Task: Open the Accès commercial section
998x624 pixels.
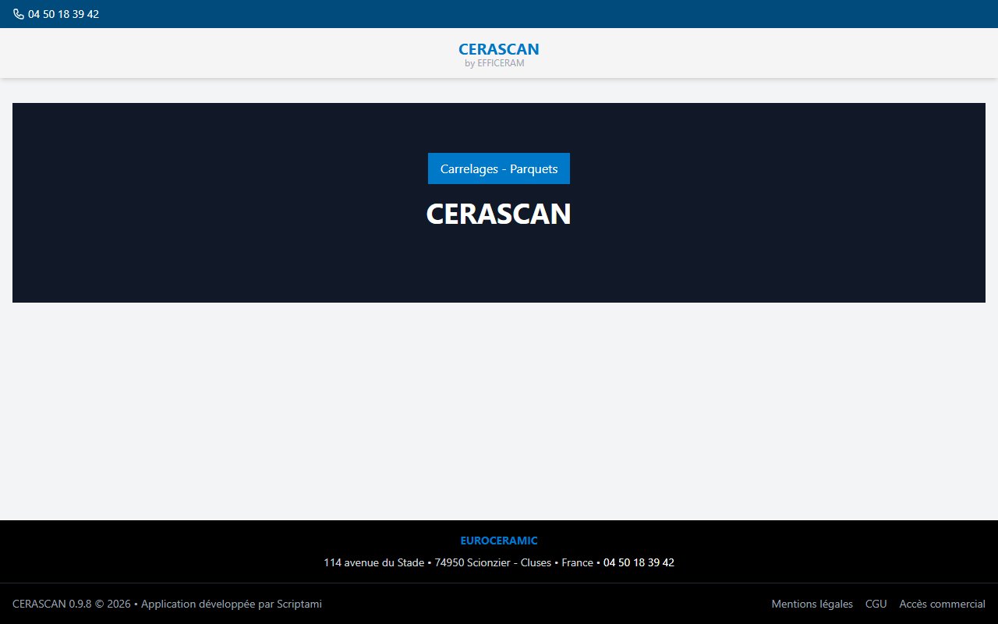Action: tap(942, 604)
